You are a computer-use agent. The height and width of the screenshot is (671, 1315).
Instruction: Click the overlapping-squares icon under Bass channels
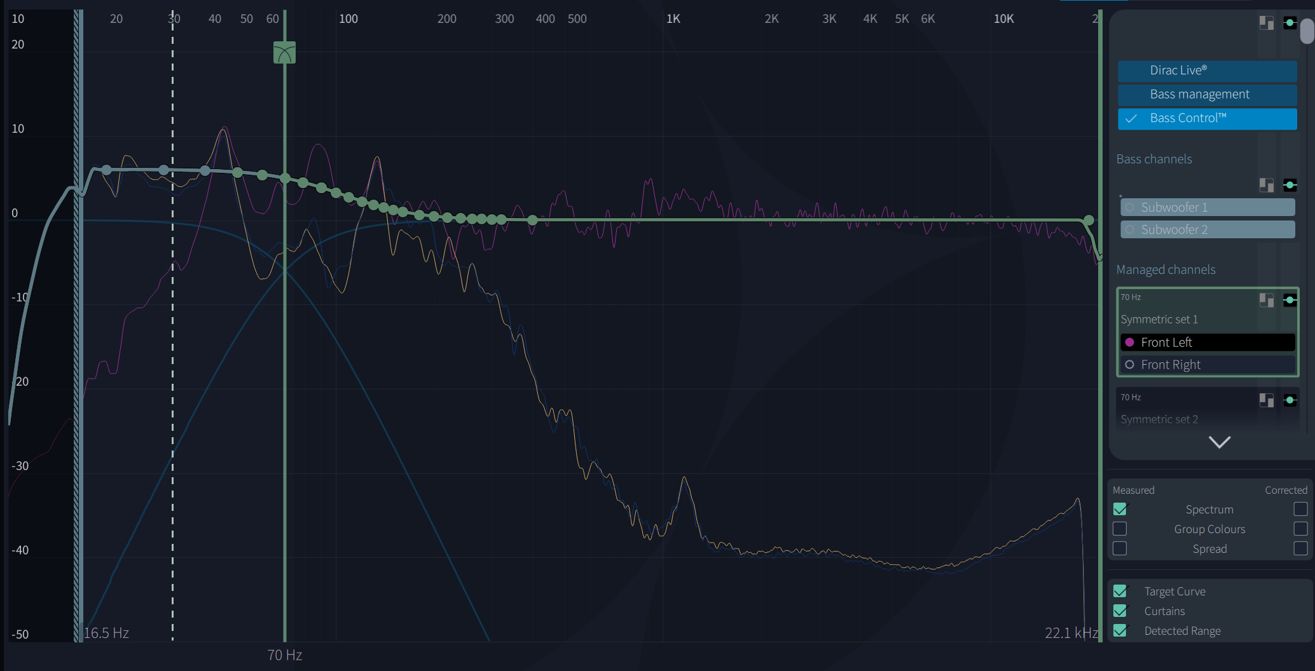tap(1266, 185)
